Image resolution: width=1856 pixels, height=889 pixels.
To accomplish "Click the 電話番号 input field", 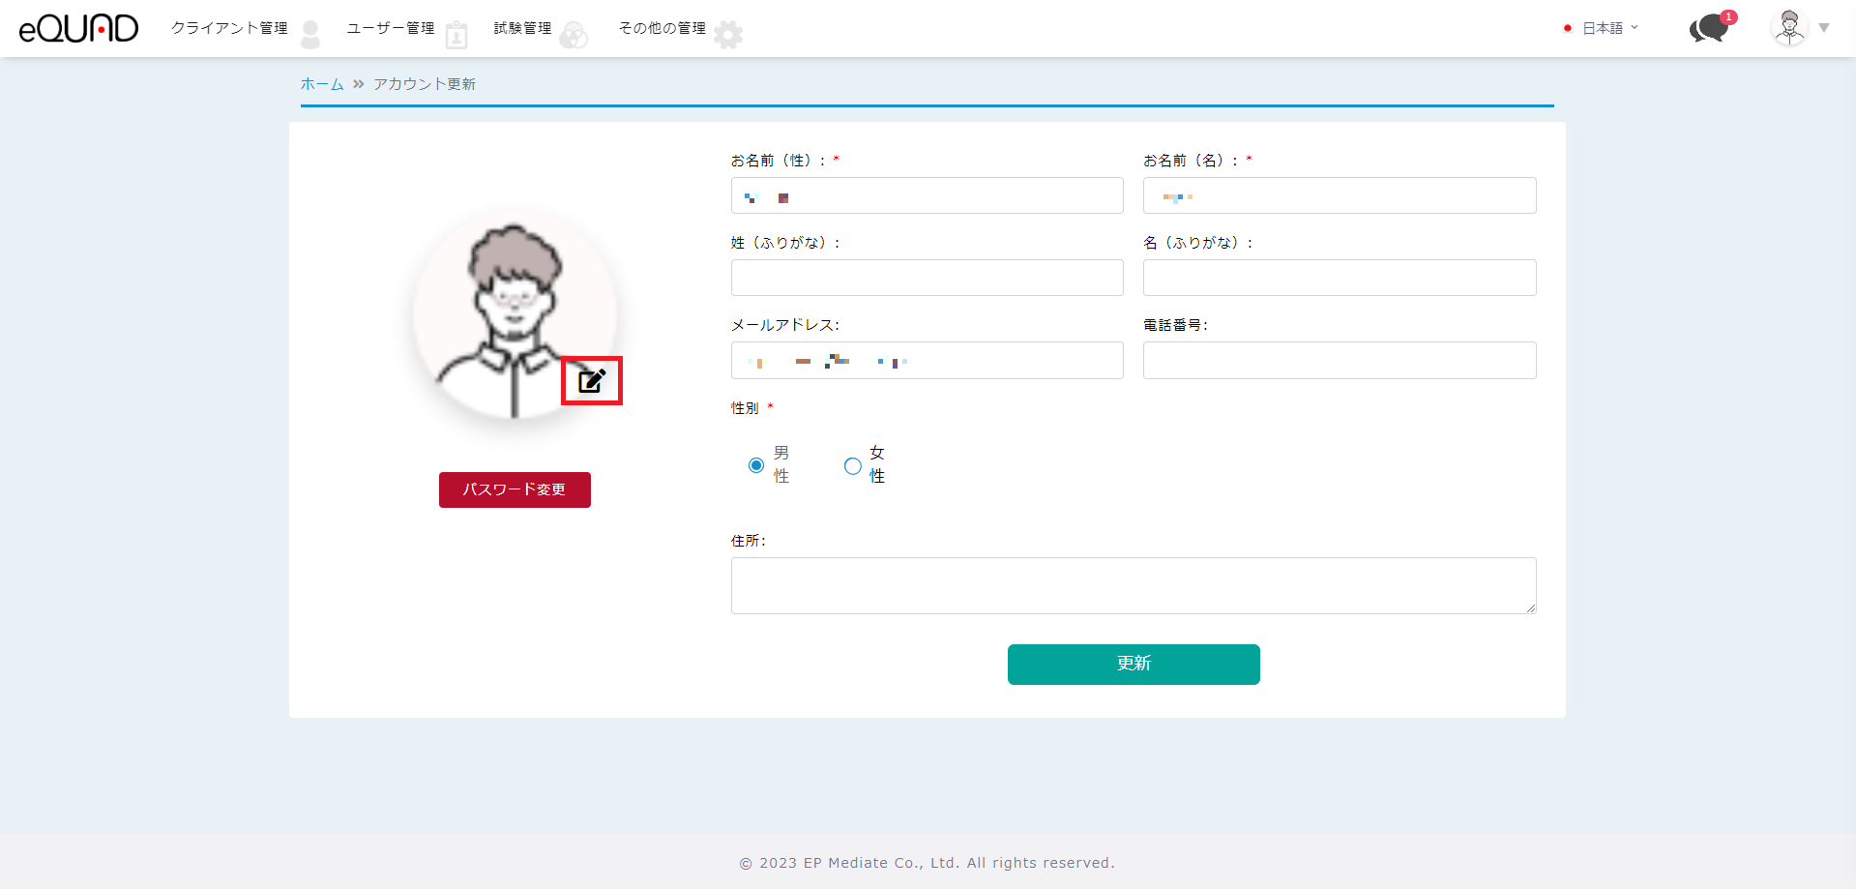I will [x=1339, y=360].
